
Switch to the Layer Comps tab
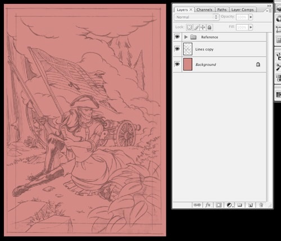point(242,10)
